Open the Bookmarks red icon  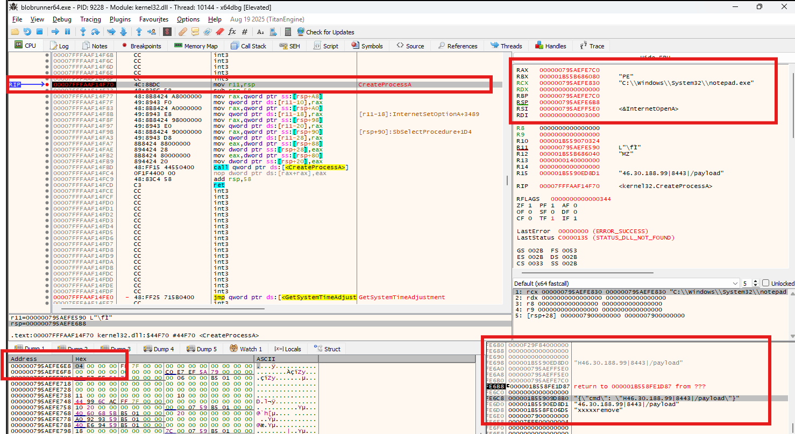pyautogui.click(x=219, y=32)
